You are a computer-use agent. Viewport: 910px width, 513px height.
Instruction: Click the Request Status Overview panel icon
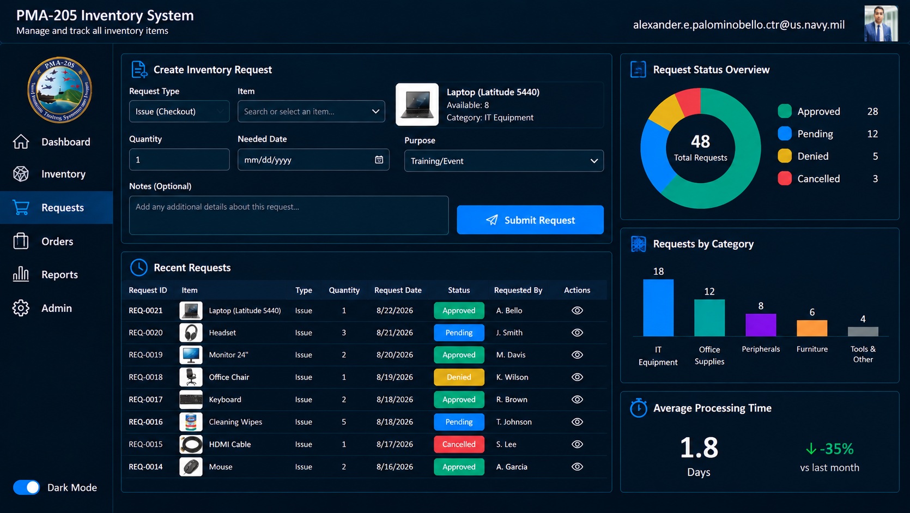[638, 70]
